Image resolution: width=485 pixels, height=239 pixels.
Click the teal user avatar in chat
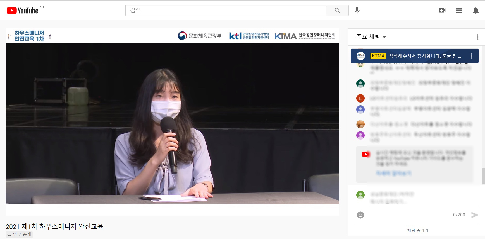(x=360, y=83)
